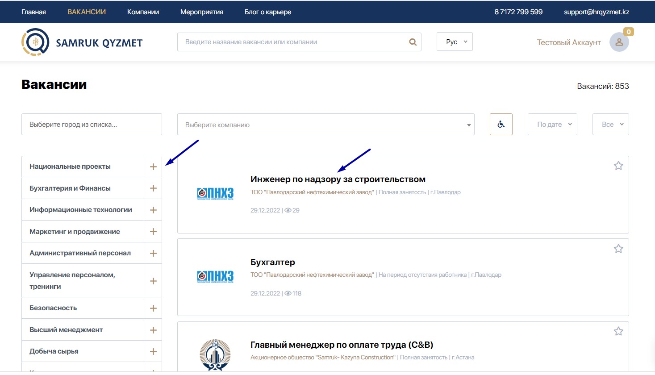This screenshot has height=375, width=655.
Task: Click support@hrqyzmet.kz email link
Action: click(x=597, y=12)
